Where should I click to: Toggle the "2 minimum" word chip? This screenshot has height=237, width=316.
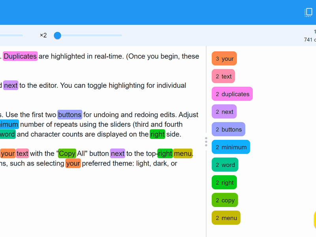click(231, 147)
